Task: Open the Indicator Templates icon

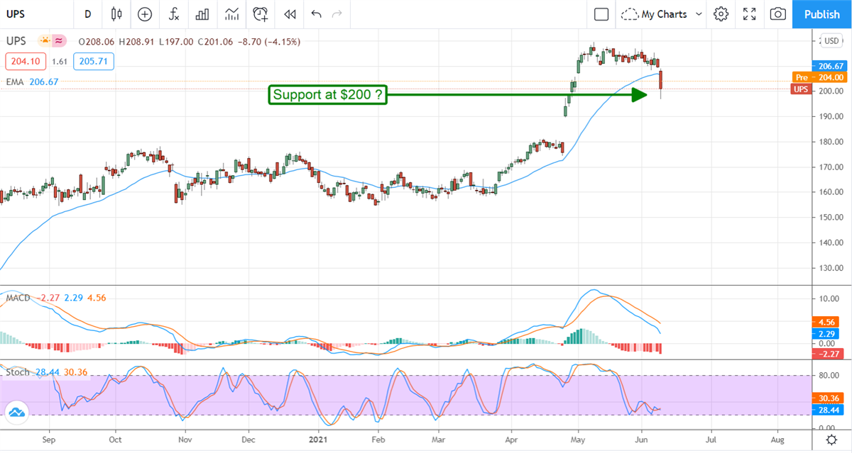Action: [x=231, y=13]
